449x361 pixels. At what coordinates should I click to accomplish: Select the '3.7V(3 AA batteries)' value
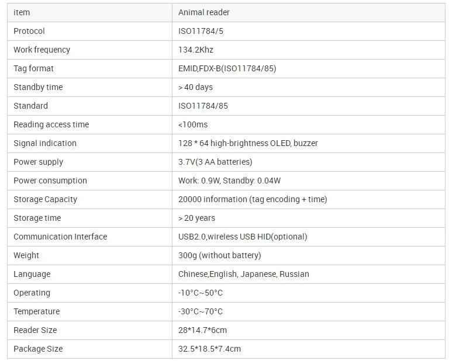coord(215,162)
